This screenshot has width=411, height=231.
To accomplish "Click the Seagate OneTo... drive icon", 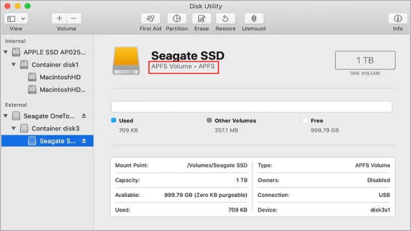I will pyautogui.click(x=16, y=116).
